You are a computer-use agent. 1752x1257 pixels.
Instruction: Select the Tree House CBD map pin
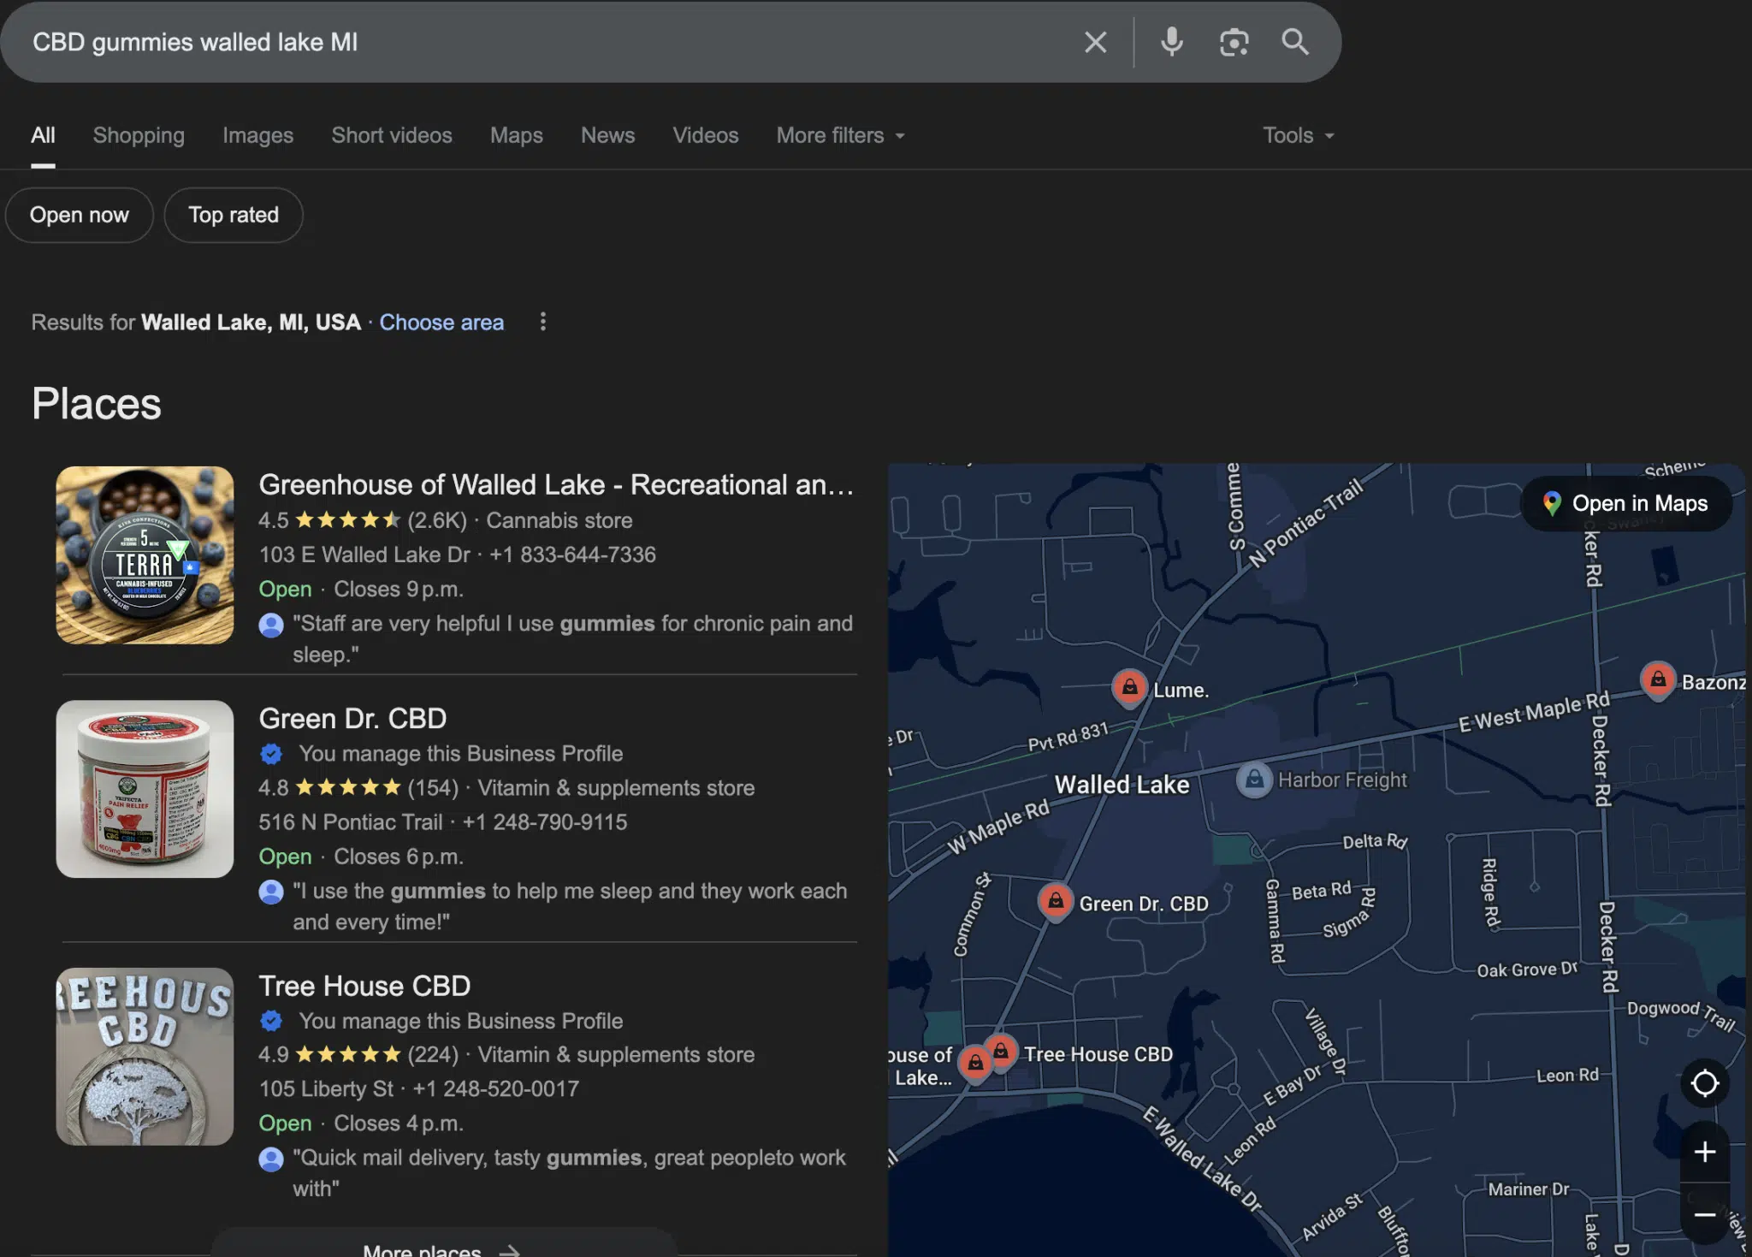coord(1000,1051)
